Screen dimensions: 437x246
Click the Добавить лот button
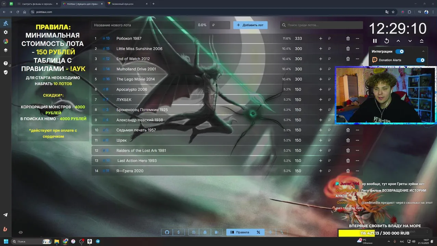pos(250,25)
